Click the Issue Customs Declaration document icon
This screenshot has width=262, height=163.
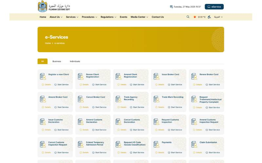point(43,122)
